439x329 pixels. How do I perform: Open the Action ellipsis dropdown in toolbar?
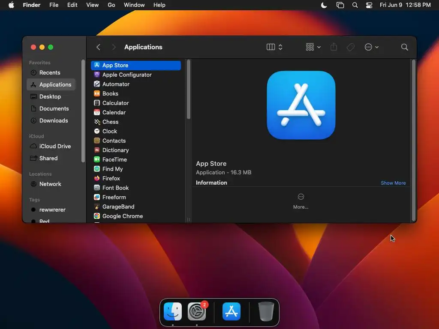click(372, 47)
